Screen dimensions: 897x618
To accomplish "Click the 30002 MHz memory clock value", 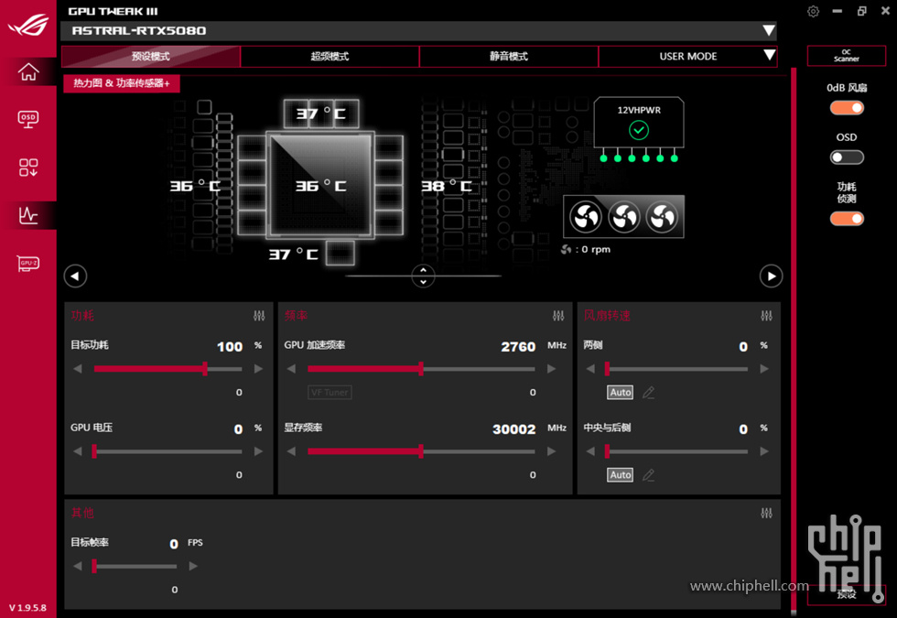I will 514,429.
